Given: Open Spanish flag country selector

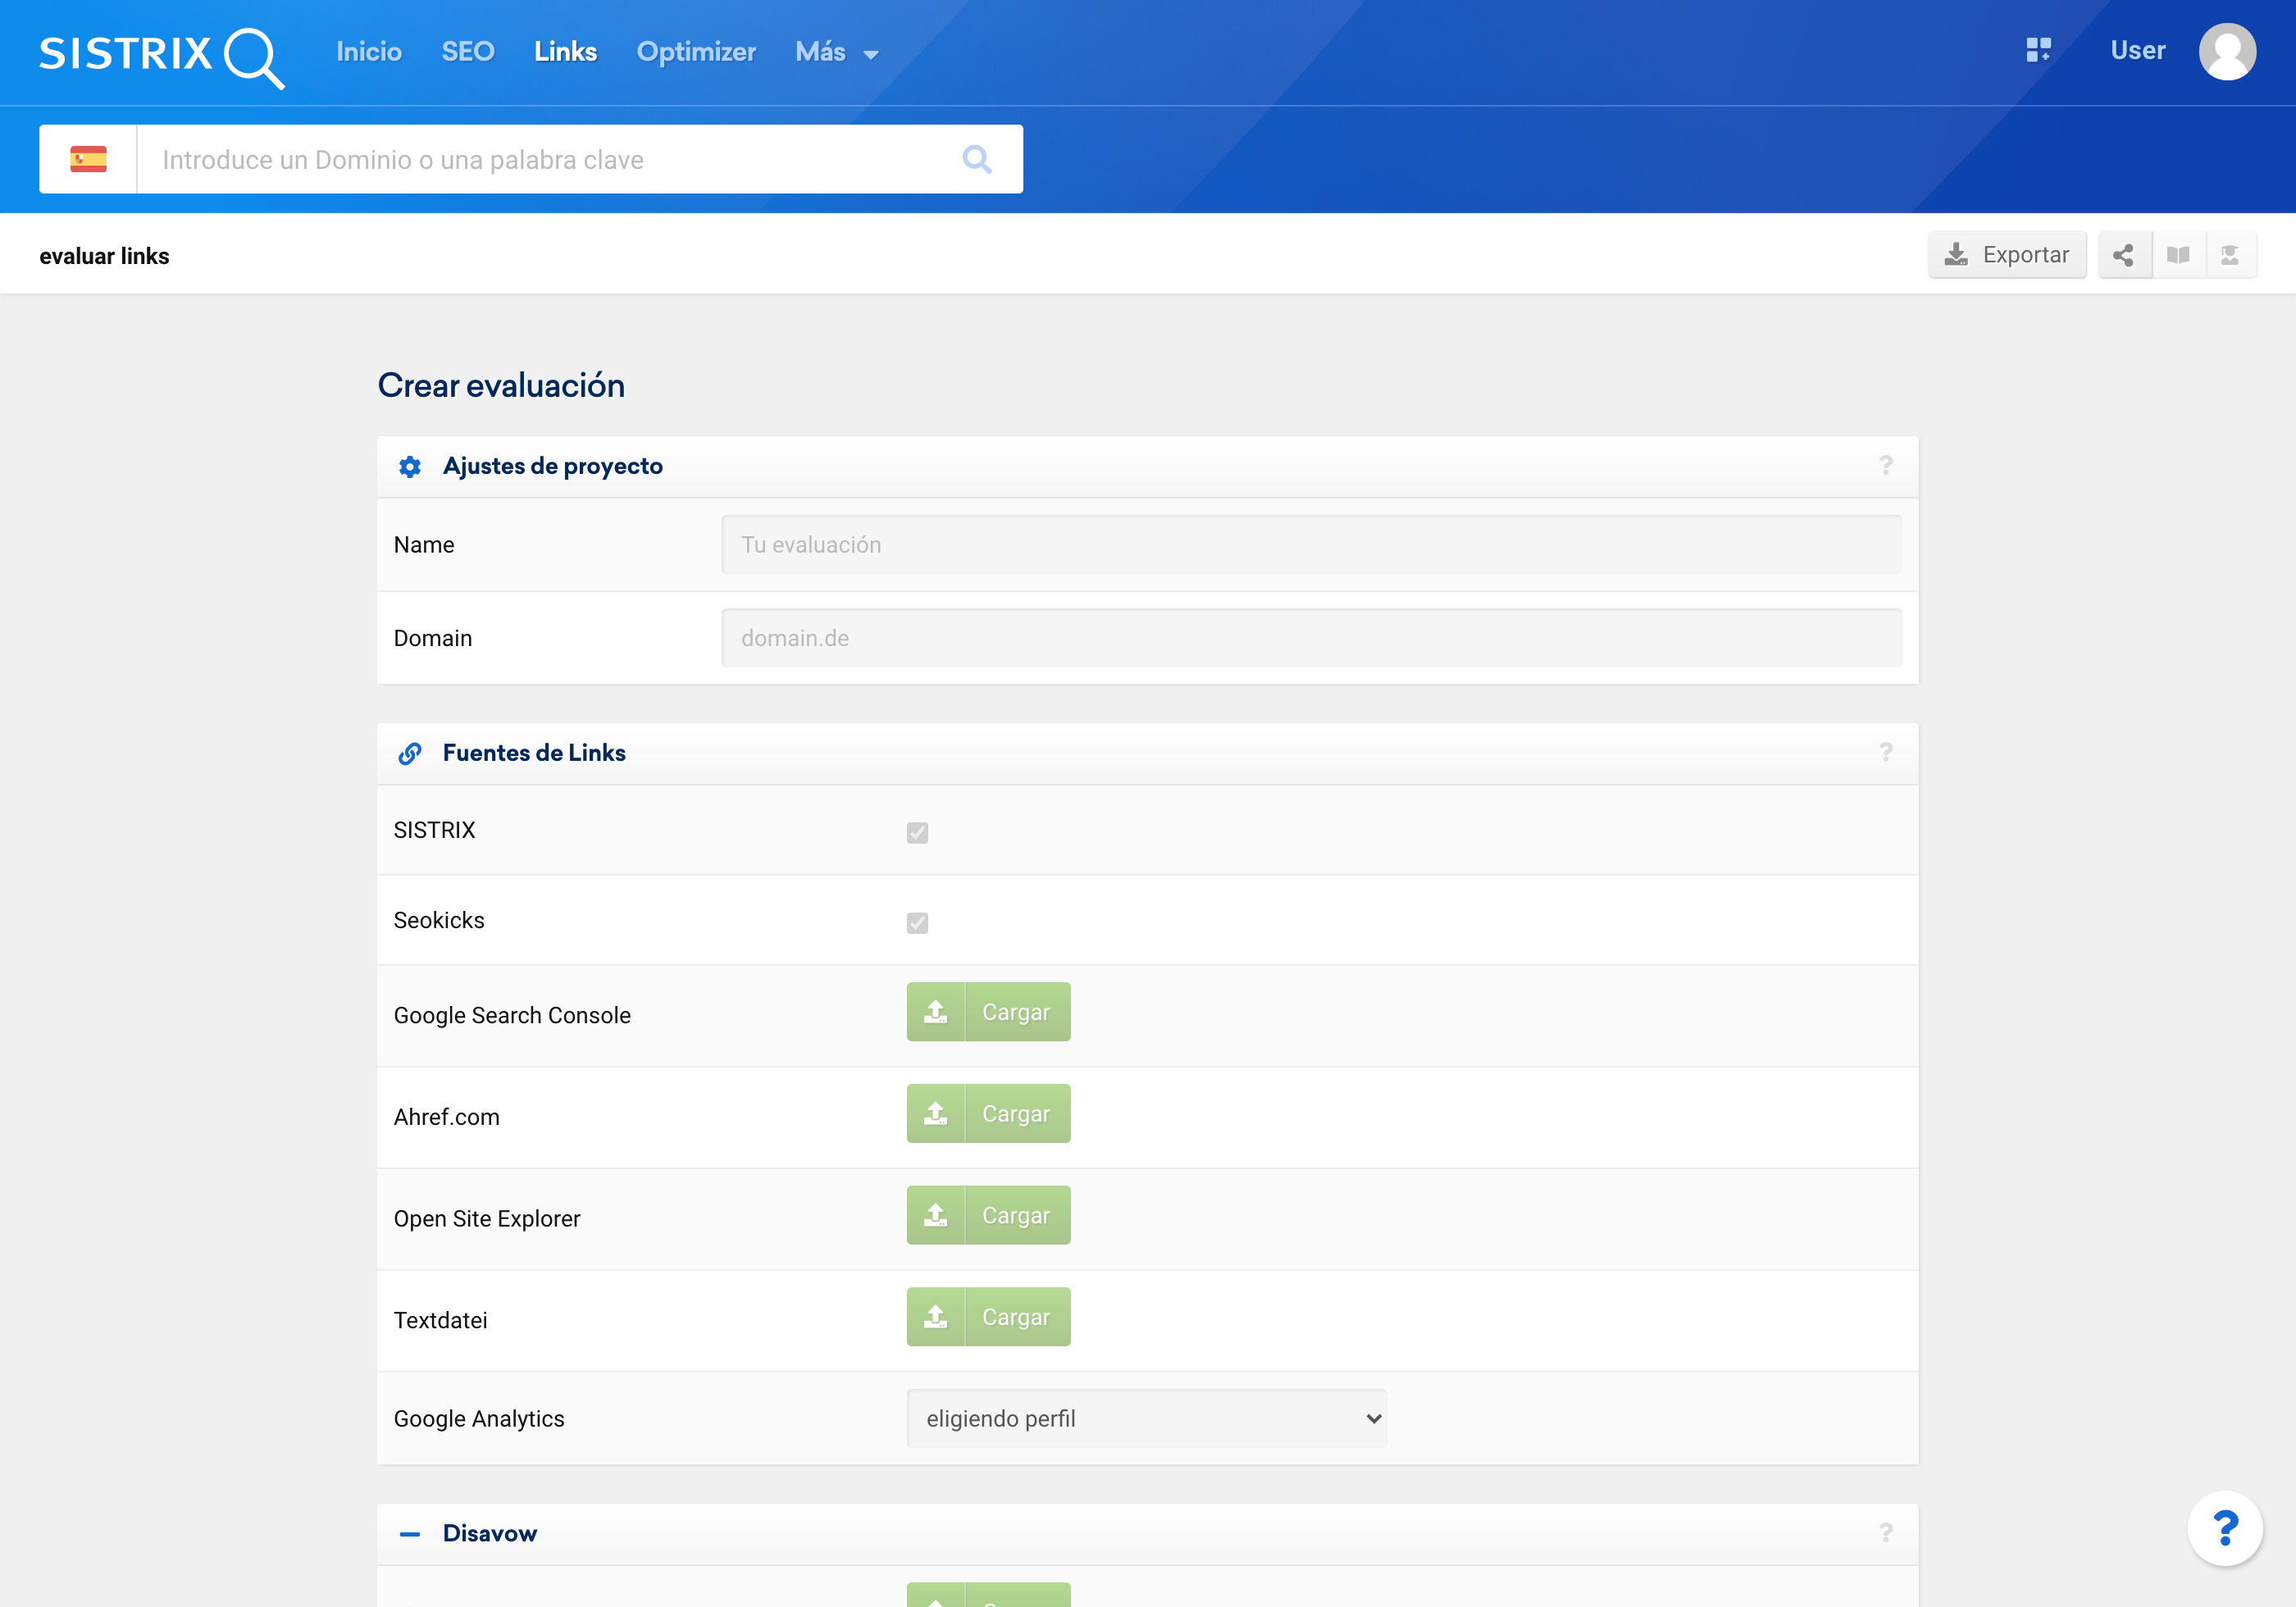Looking at the screenshot, I should point(88,159).
